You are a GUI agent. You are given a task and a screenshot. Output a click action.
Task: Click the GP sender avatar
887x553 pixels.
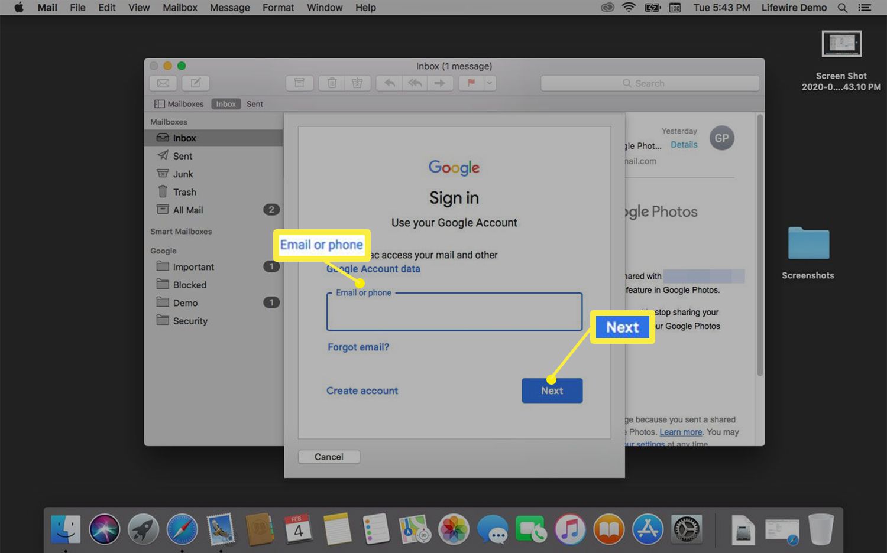[x=721, y=138]
